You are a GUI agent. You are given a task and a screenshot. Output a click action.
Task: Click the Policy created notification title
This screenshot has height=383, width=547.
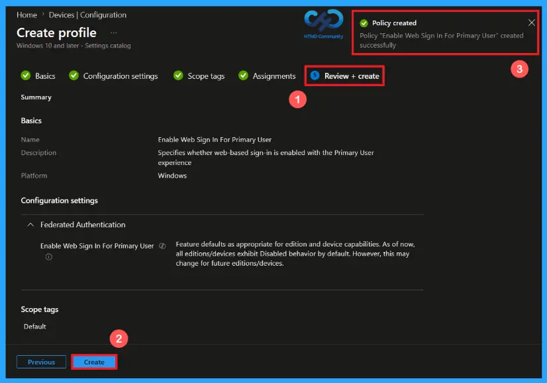pos(394,23)
